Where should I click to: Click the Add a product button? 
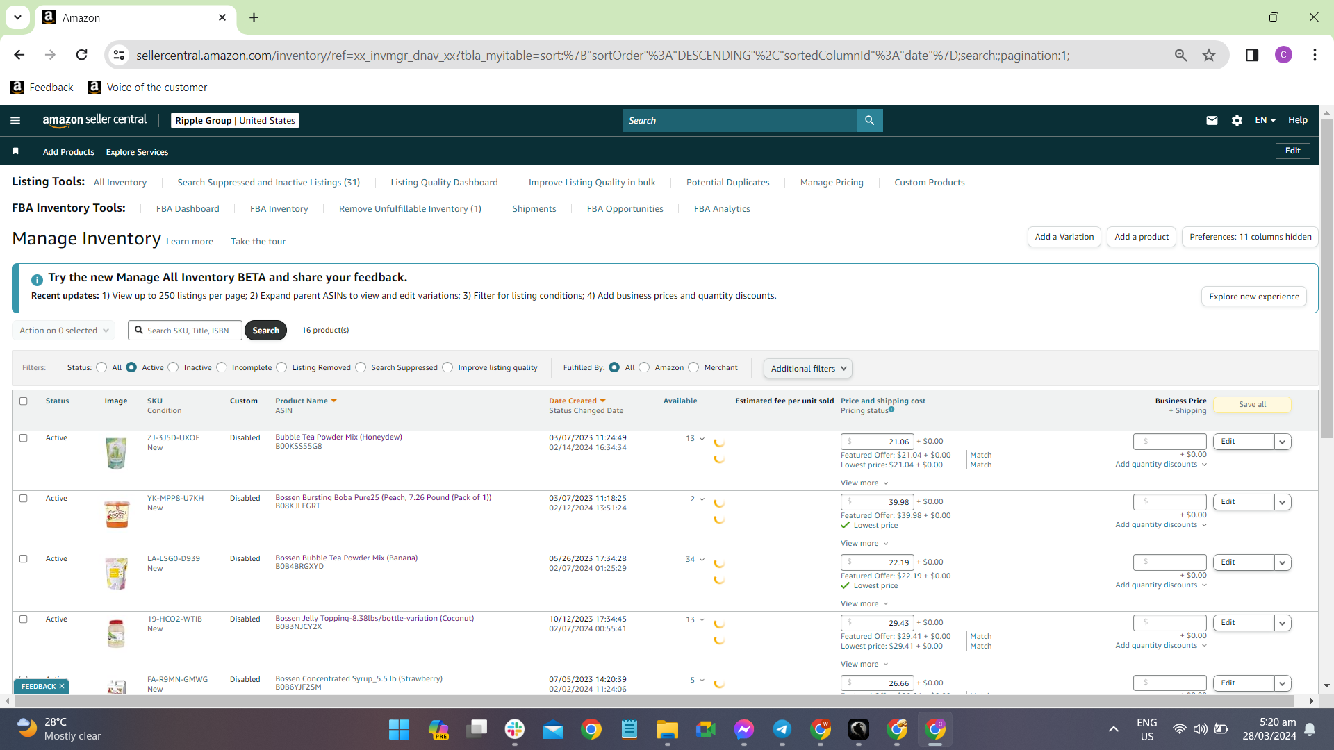coord(1142,237)
